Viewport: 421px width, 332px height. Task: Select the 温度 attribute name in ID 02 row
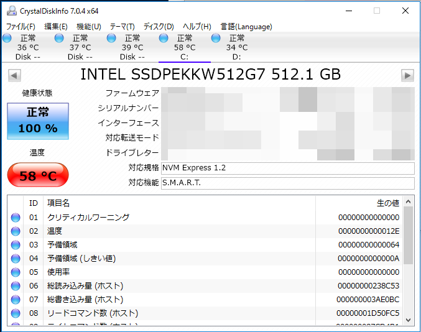point(55,231)
